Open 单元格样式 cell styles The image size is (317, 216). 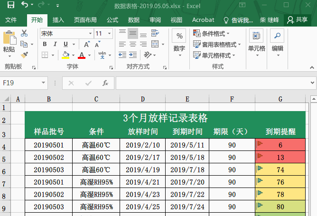(x=214, y=55)
